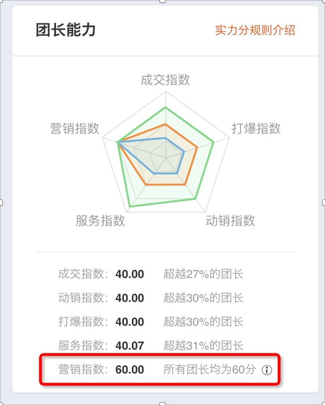Click the 营销指数 radar axis label

75,128
